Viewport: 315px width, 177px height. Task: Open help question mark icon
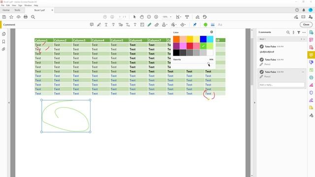[297, 10]
